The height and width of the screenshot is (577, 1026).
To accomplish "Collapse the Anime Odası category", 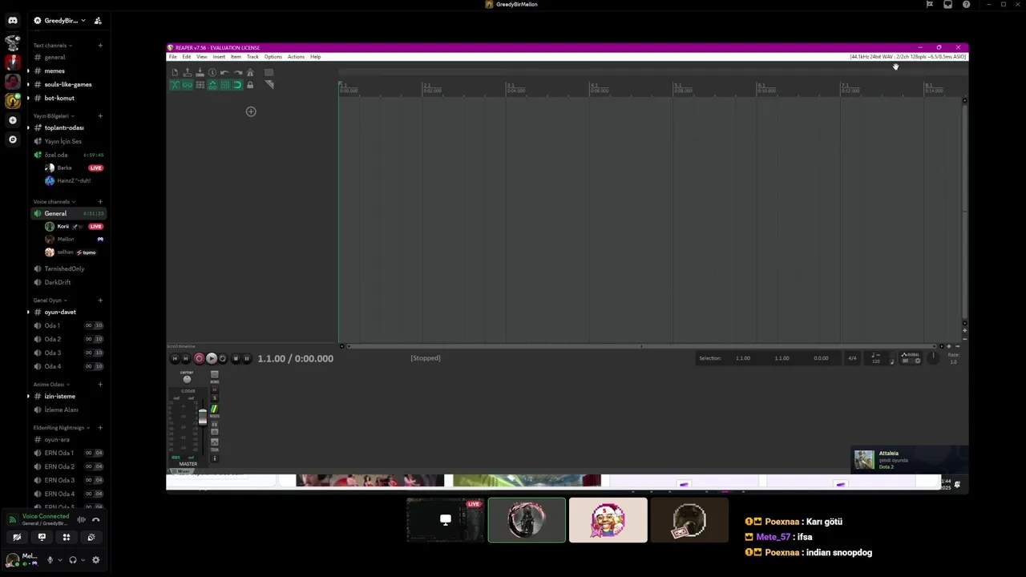I will (51, 385).
